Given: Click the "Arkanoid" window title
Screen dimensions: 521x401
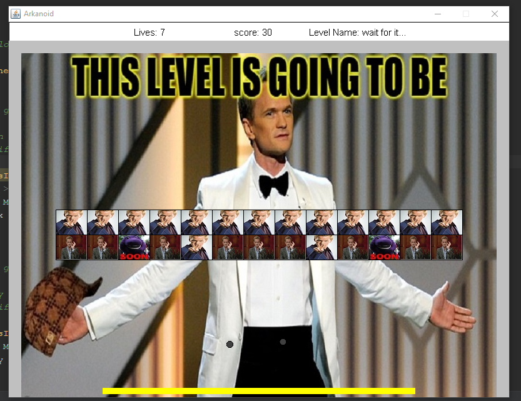Looking at the screenshot, I should (39, 14).
